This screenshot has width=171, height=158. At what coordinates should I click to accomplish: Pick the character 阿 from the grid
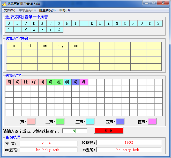click(9, 82)
